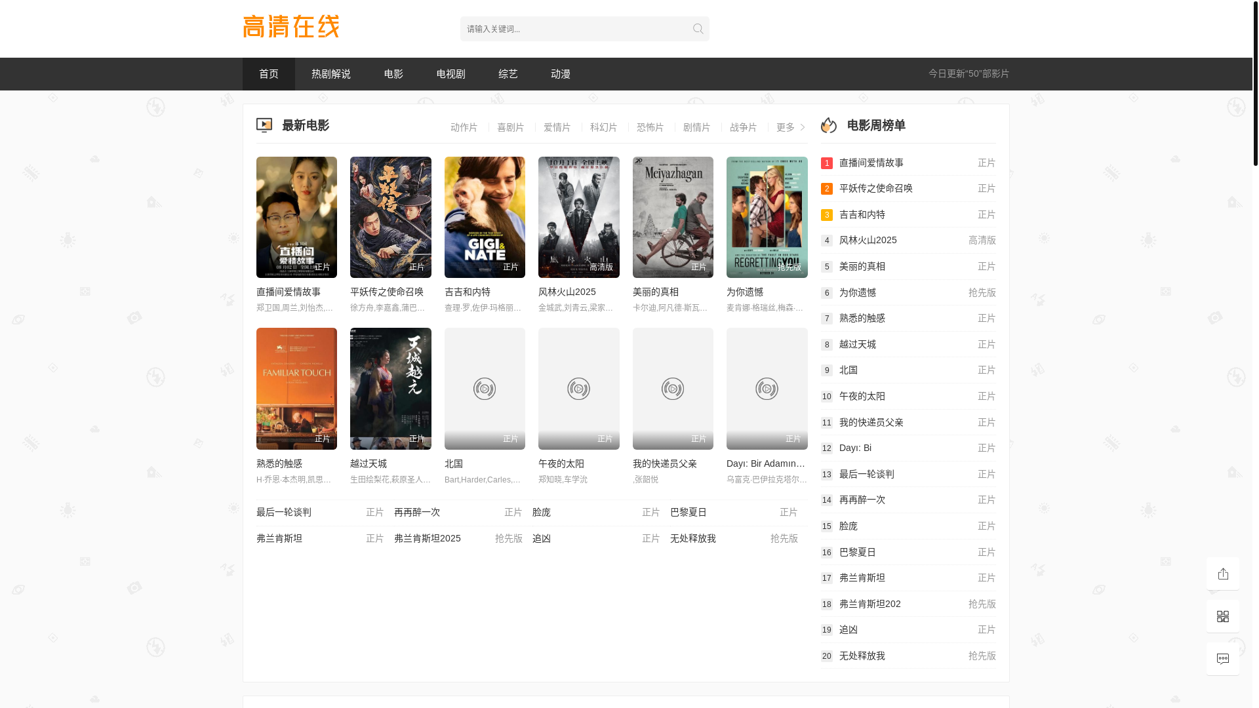
Task: Open 脸庞 in the bottom list
Action: [x=542, y=512]
